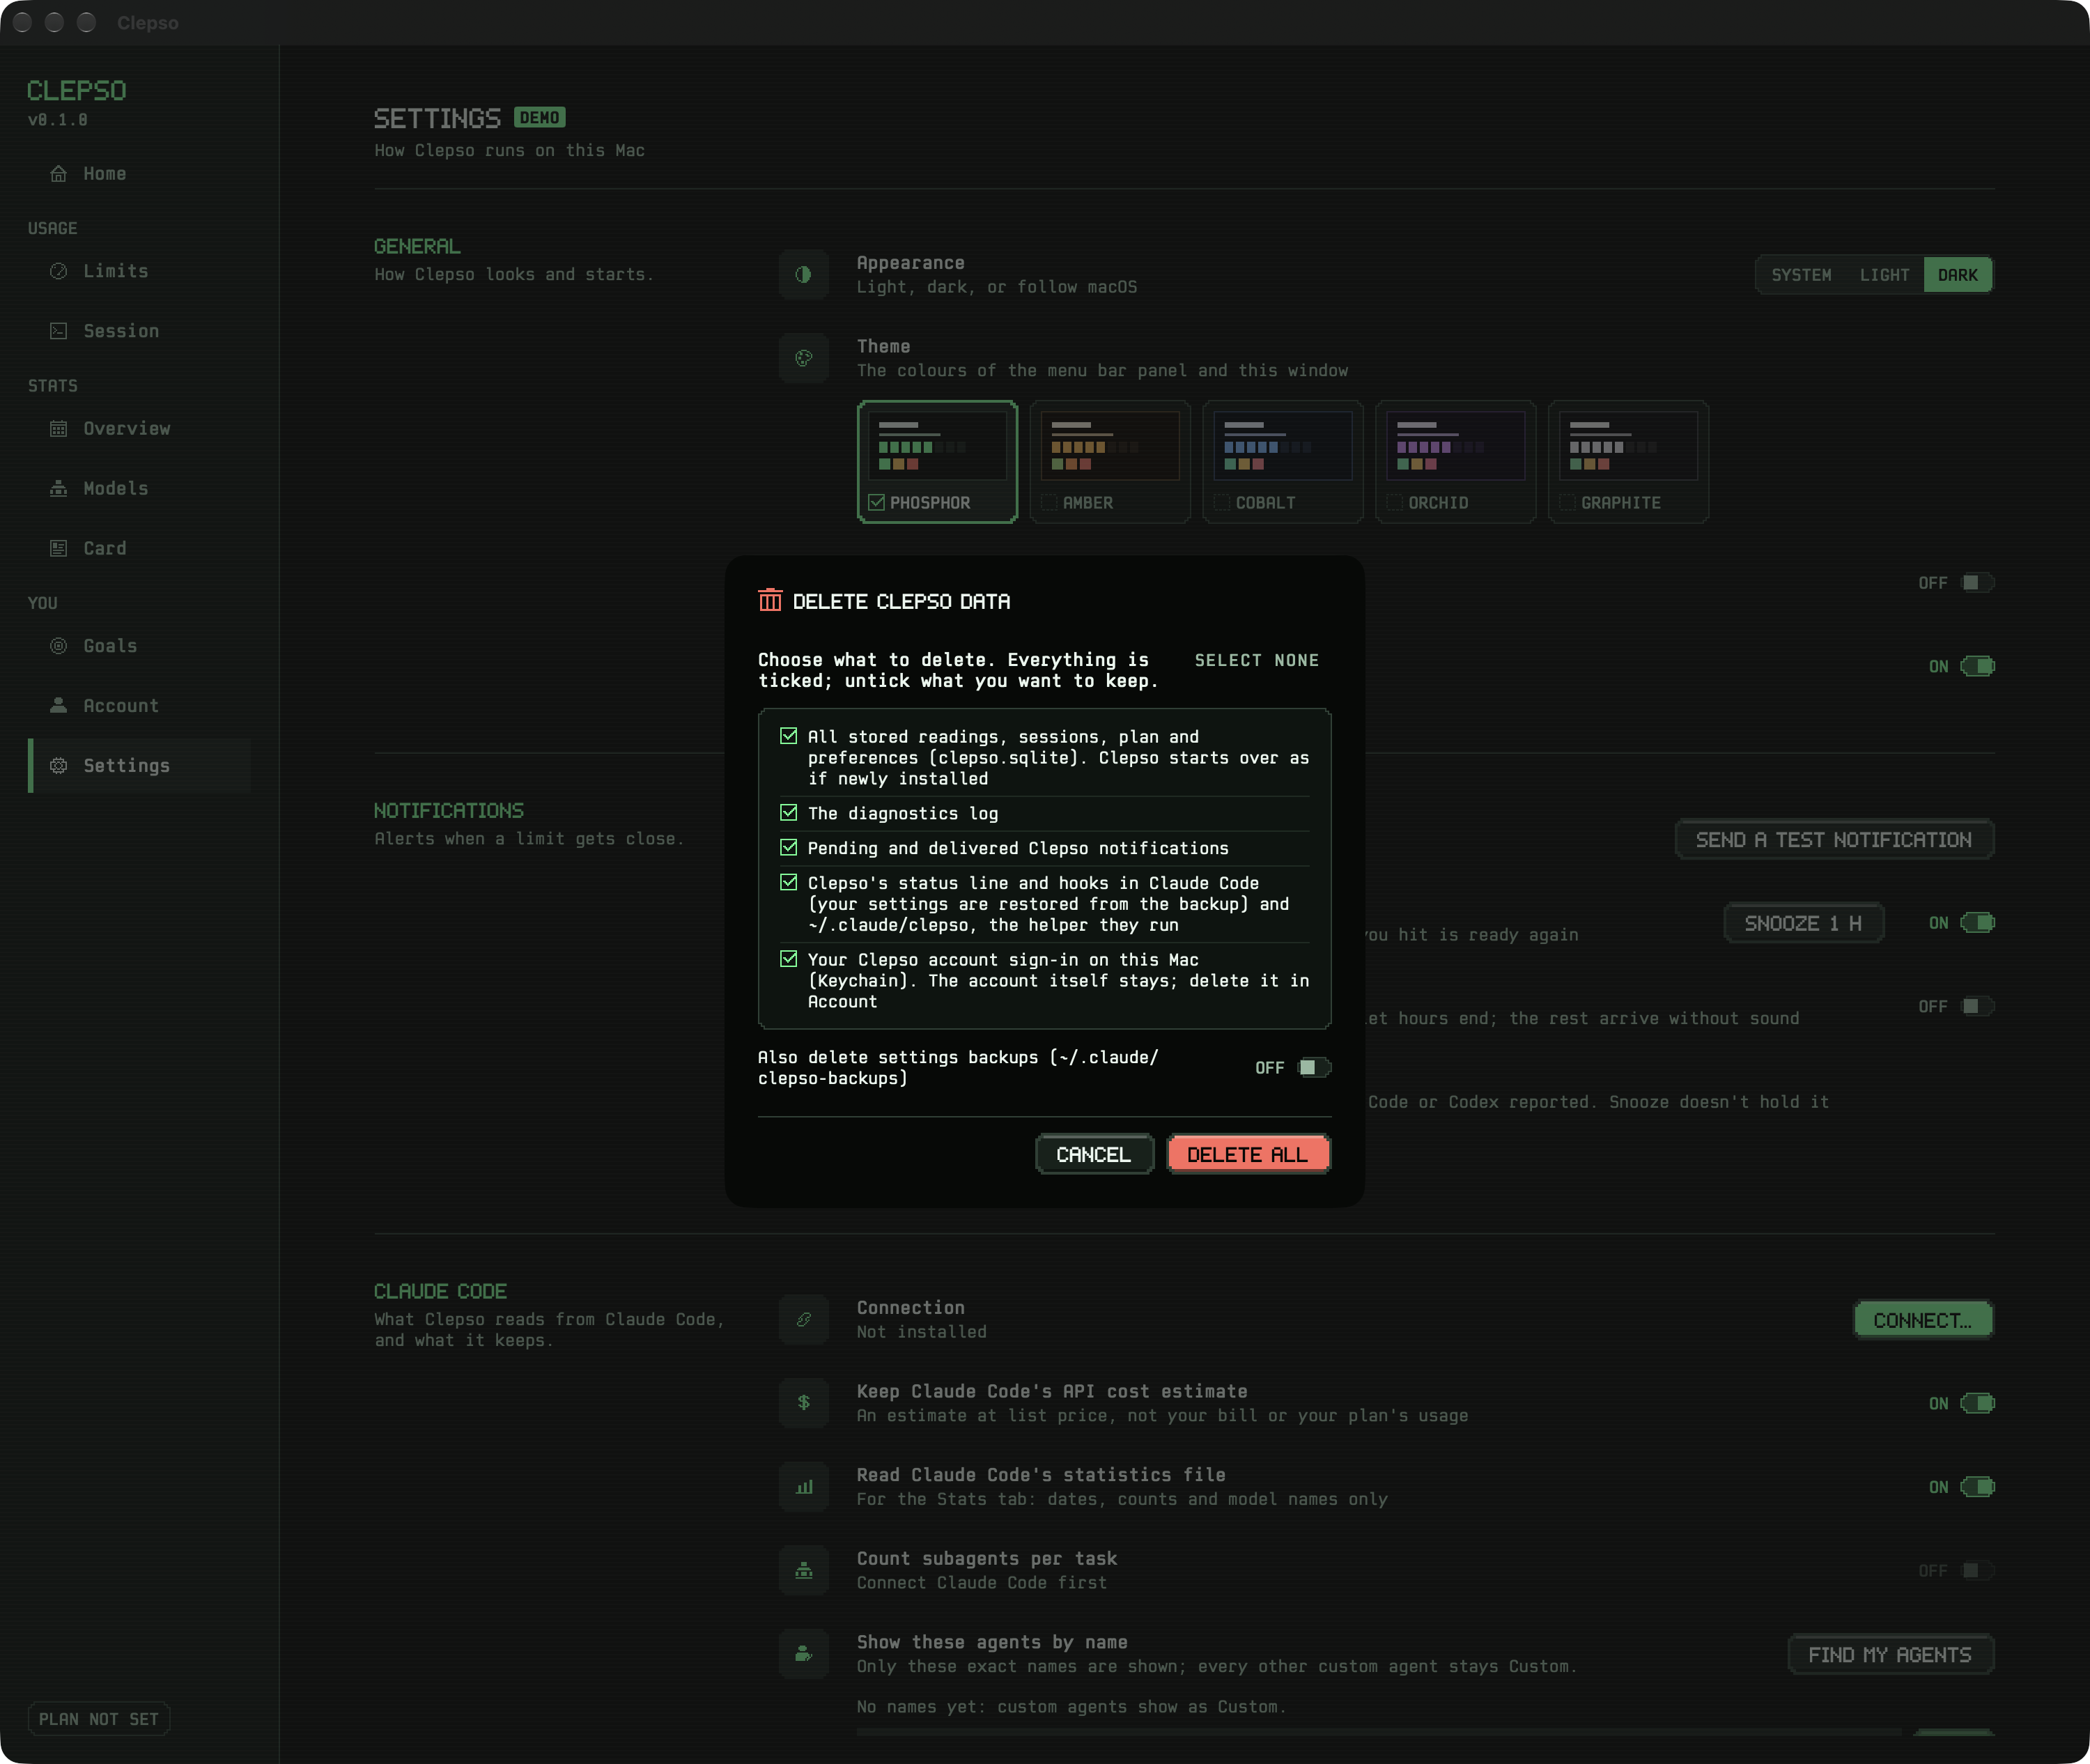The height and width of the screenshot is (1764, 2090).
Task: Click the Find My Agents button
Action: 1890,1655
